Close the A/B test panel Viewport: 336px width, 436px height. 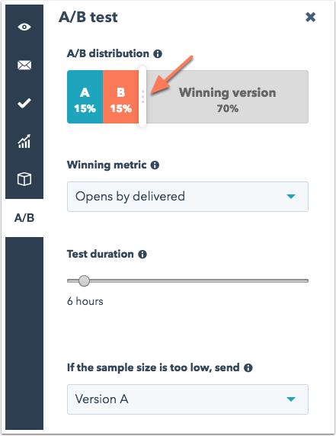[x=310, y=18]
